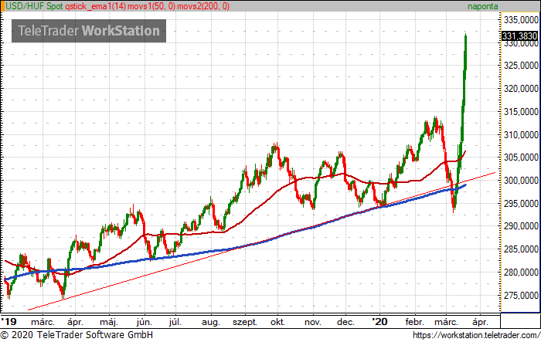Click the 335,0000 price axis label
The image size is (541, 342).
click(521, 20)
